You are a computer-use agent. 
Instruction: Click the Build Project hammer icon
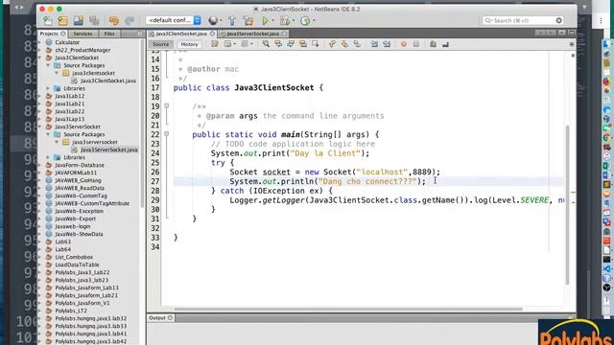tap(232, 21)
